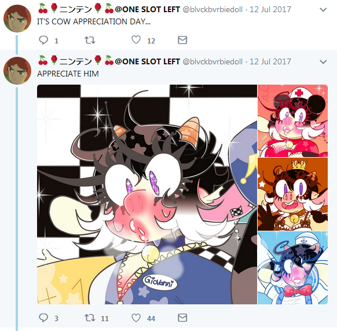
Task: View the nurse hat cow image
Action: (293, 121)
